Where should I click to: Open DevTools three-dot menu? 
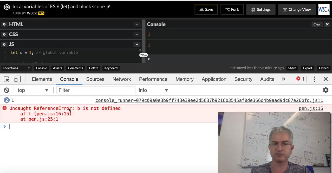coord(314,79)
